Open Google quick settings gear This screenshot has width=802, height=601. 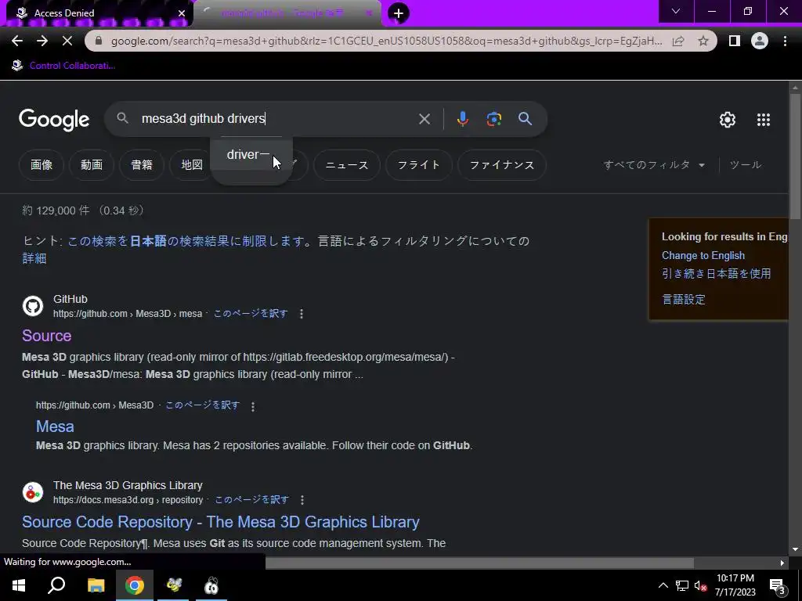(x=728, y=120)
